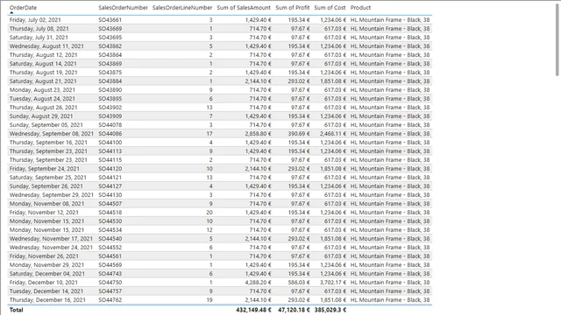
Task: Select order number SO44561
Action: (110, 256)
